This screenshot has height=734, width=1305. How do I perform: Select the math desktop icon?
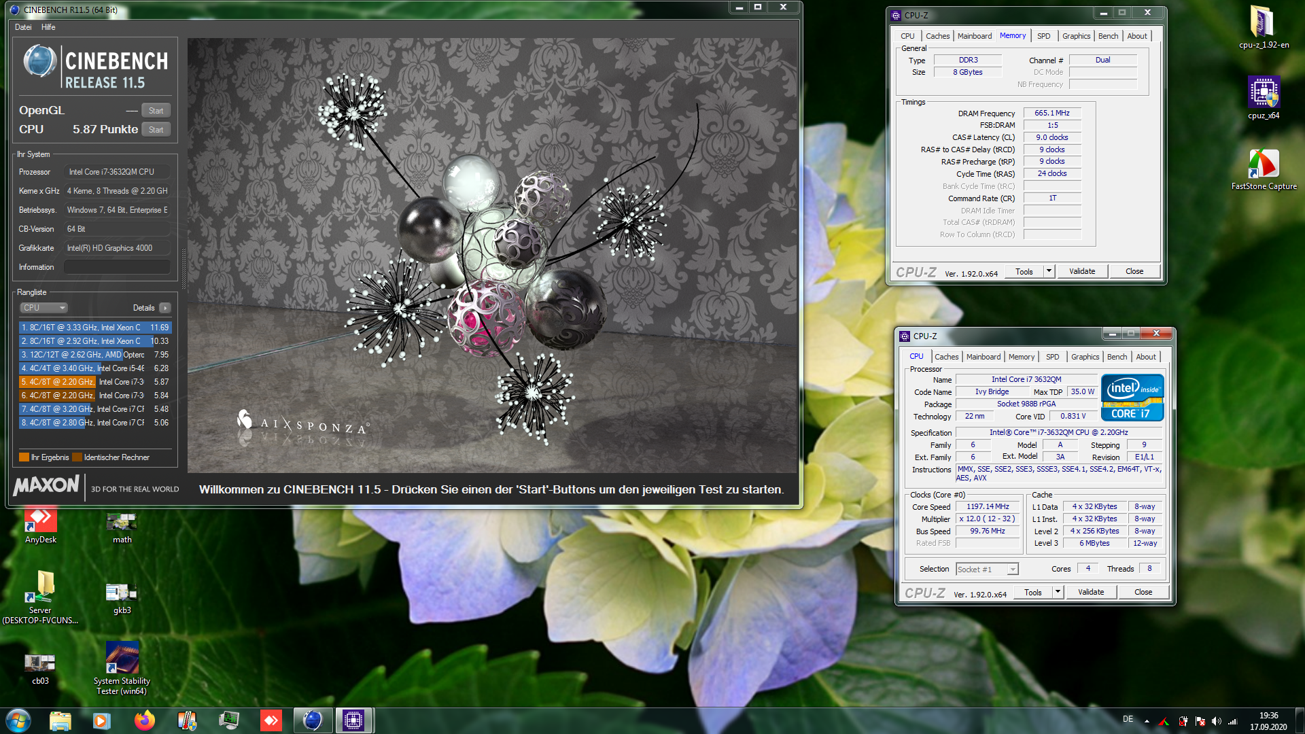(122, 527)
